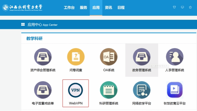Switch to the 服务 tab
The width and height of the screenshot is (197, 111).
pyautogui.click(x=83, y=7)
